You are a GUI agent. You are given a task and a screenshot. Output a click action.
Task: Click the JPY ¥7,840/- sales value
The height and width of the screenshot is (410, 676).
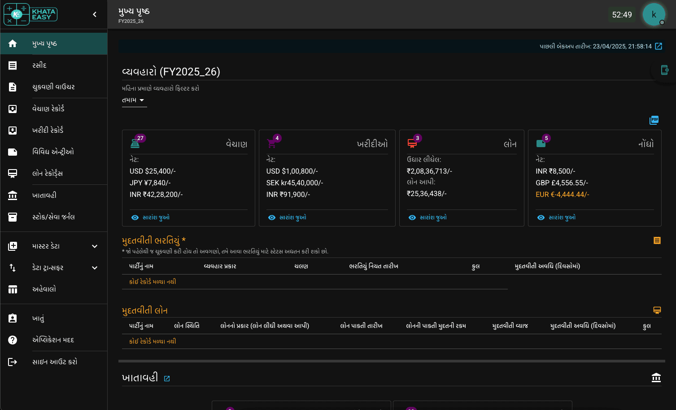coord(150,183)
